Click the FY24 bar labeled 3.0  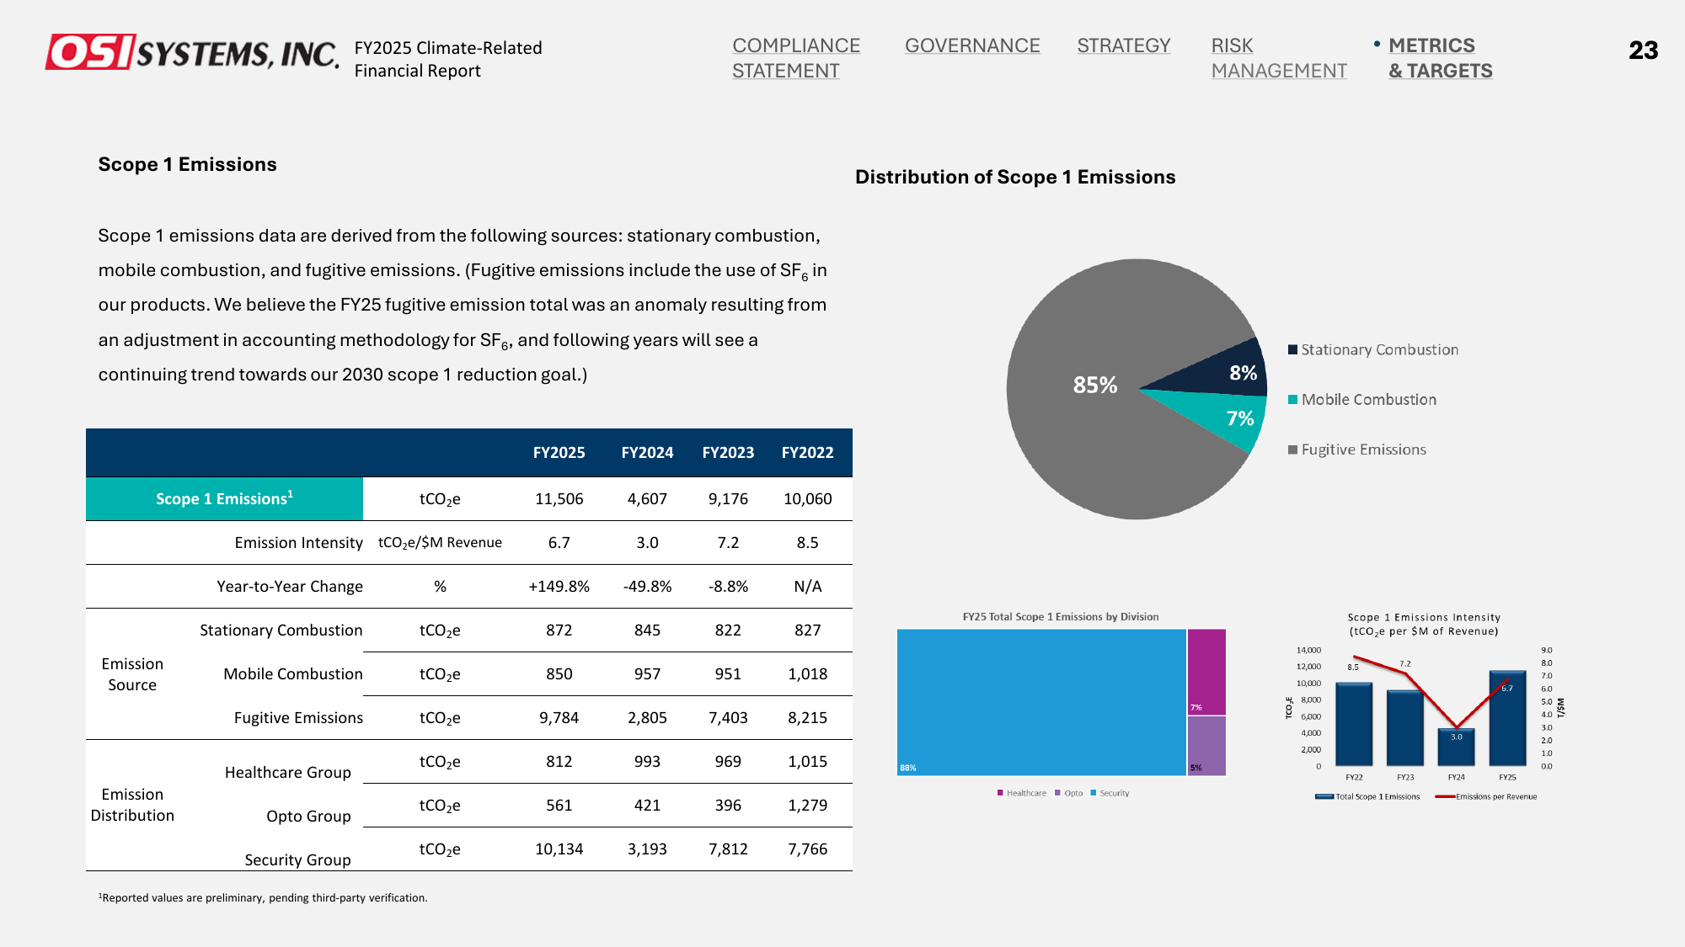(x=1456, y=747)
